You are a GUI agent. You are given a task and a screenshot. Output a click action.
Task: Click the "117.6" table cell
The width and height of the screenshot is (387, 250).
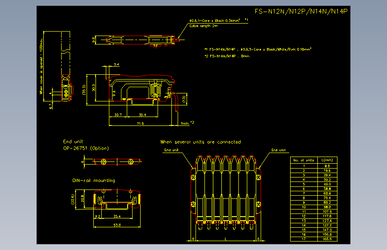tap(327, 216)
